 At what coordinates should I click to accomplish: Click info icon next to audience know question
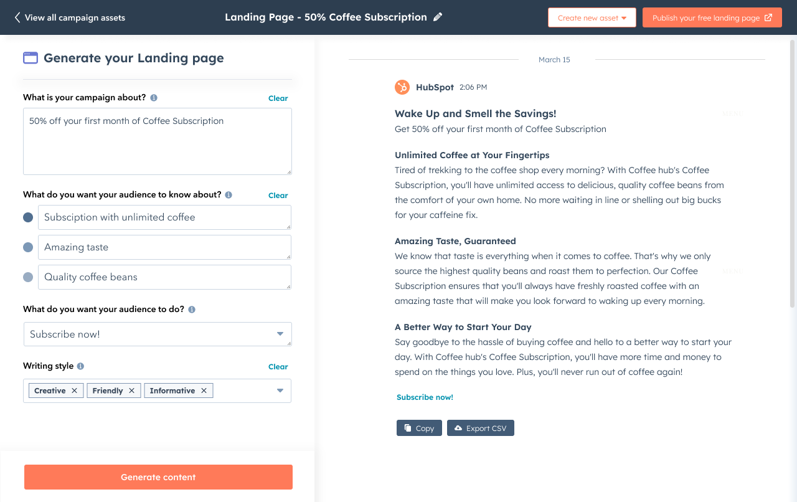(229, 195)
